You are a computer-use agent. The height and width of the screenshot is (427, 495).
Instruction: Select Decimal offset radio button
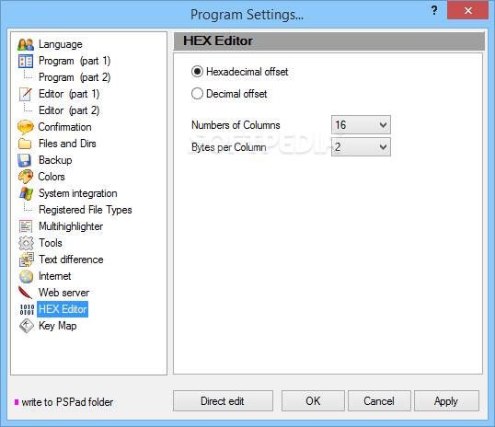tap(197, 94)
